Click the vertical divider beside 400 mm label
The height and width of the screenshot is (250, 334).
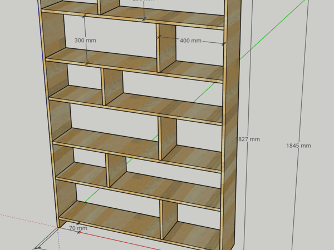coord(168,49)
